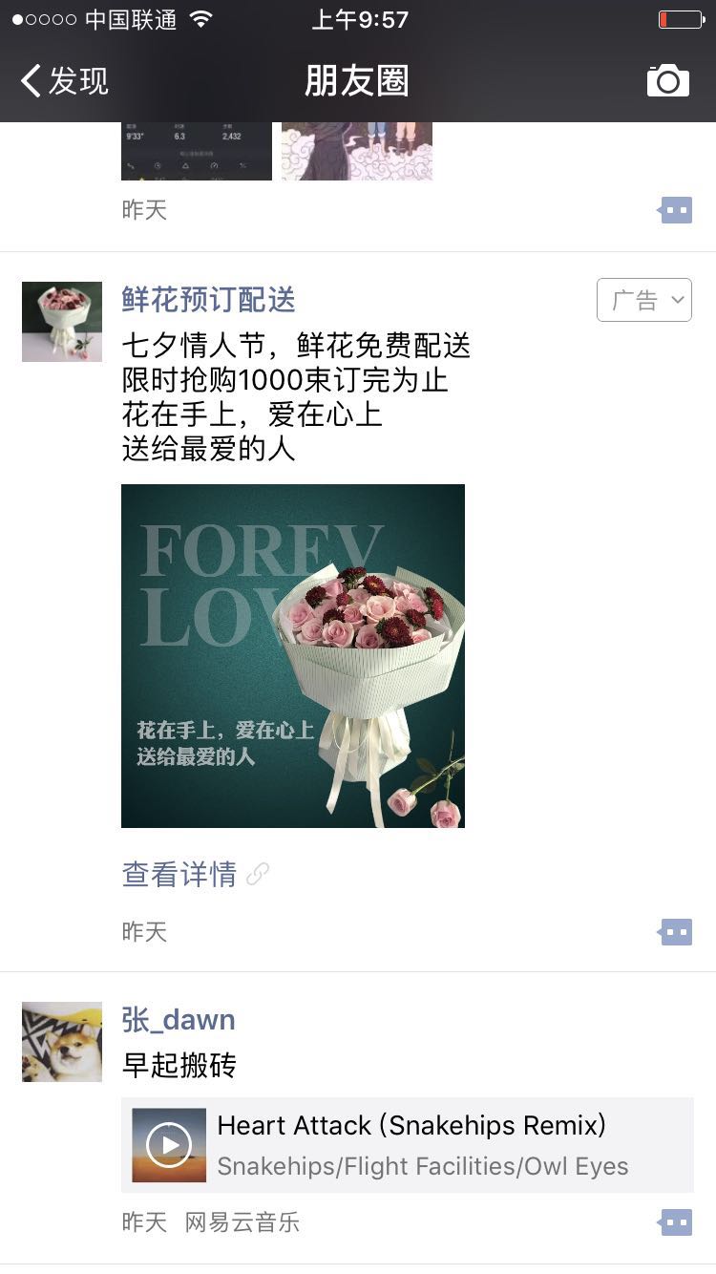
Task: Open 查看详情 link in the flower ad
Action: coord(179,874)
